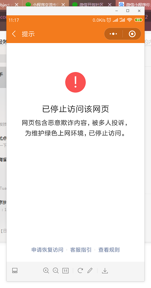Image resolution: width=151 pixels, height=288 pixels.
Task: Click the zoom in magnifier icon
Action: [46, 271]
